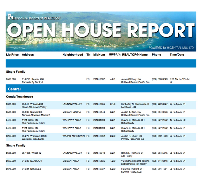This screenshot has width=203, height=174.
Task: Click Parkside By Gentry I text
Action: 32,82
